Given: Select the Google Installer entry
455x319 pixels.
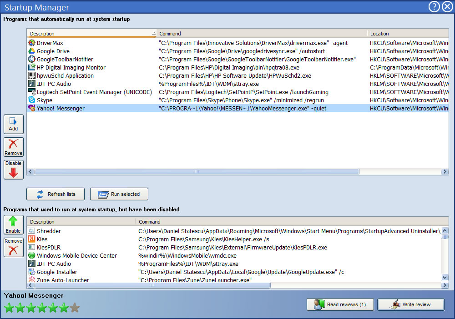Looking at the screenshot, I should [x=57, y=272].
